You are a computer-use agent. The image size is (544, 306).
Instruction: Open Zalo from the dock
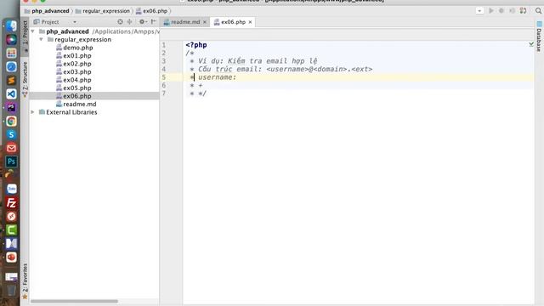pos(11,189)
